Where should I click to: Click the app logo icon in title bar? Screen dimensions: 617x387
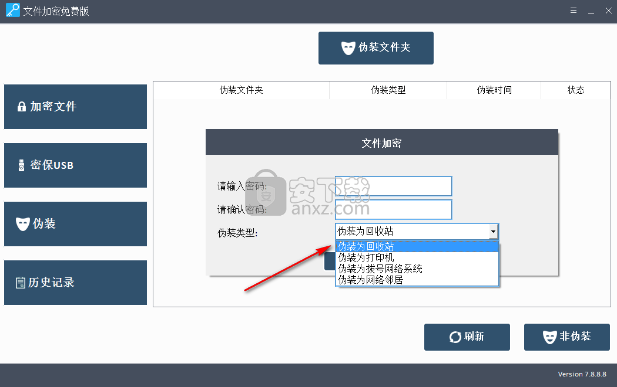[12, 11]
